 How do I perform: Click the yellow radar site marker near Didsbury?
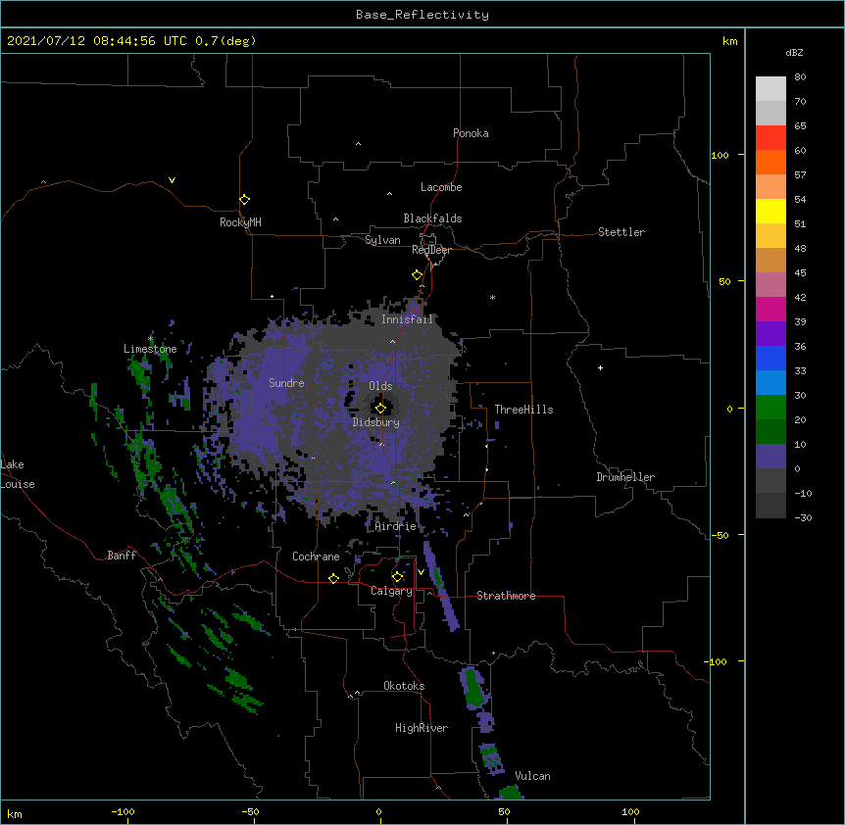pos(380,408)
